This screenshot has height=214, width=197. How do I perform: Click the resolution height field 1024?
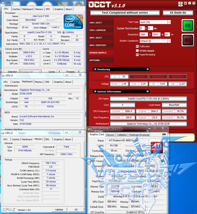coord(156,35)
